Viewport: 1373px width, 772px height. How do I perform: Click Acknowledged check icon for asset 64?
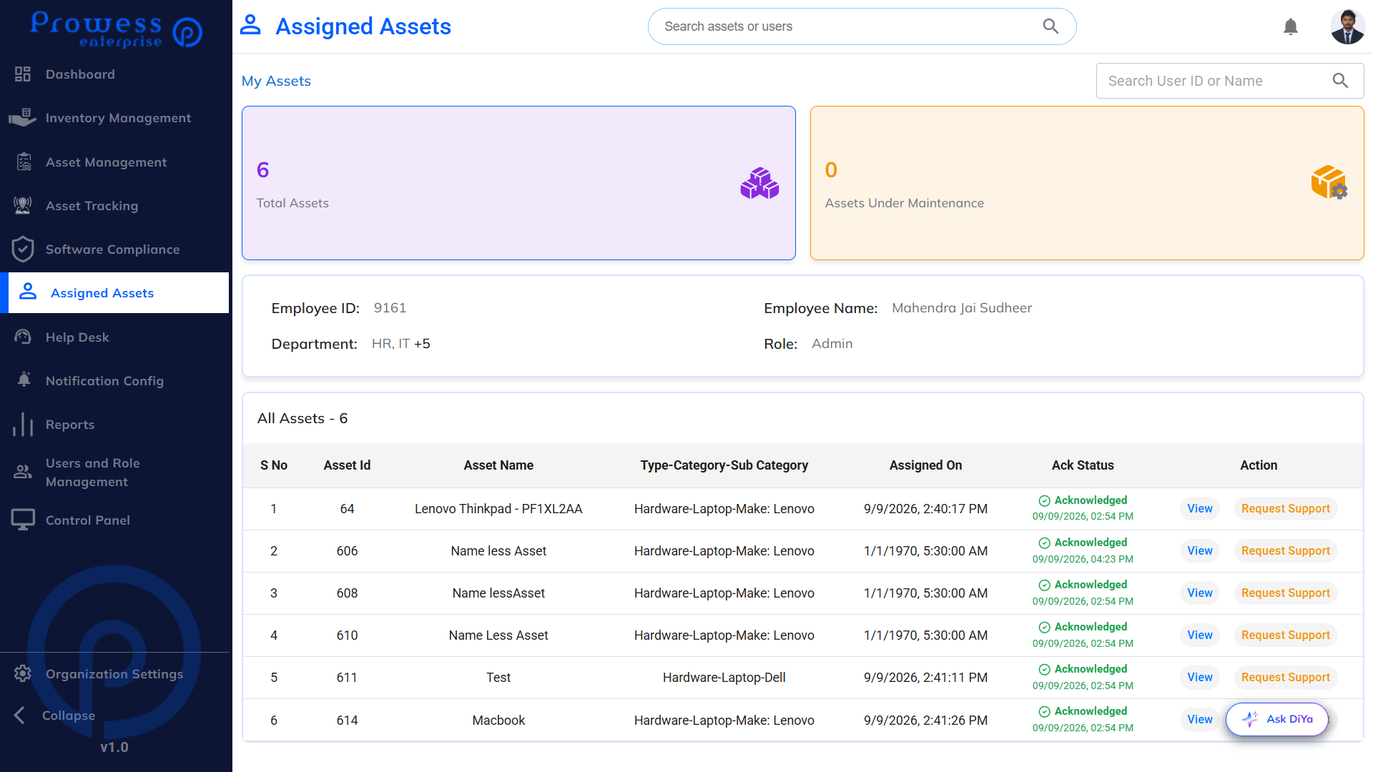(1045, 501)
